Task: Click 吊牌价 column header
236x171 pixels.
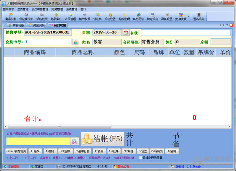Action: click(x=206, y=52)
